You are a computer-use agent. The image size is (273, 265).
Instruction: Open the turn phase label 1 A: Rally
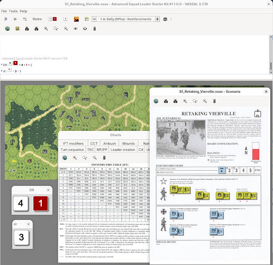point(126,19)
